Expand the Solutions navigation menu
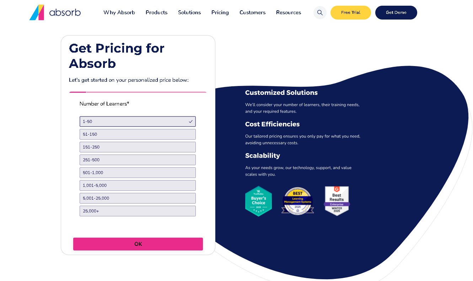 [189, 12]
